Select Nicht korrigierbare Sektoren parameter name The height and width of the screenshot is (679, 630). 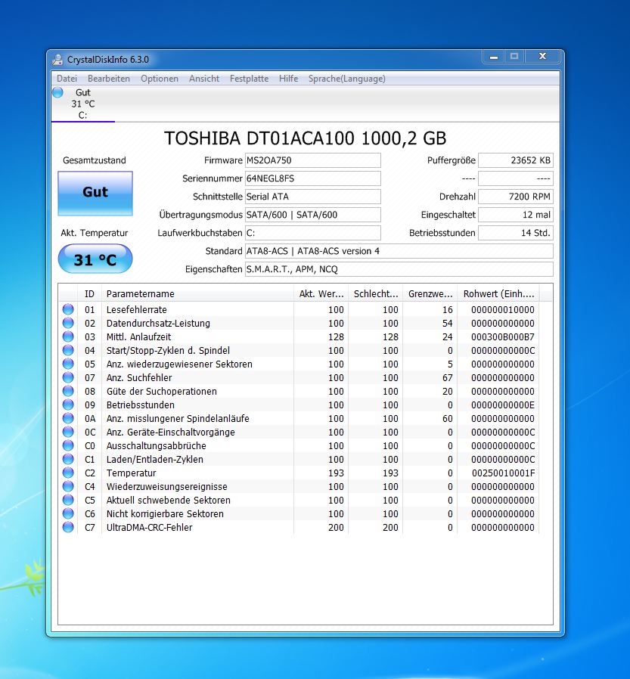pyautogui.click(x=165, y=513)
